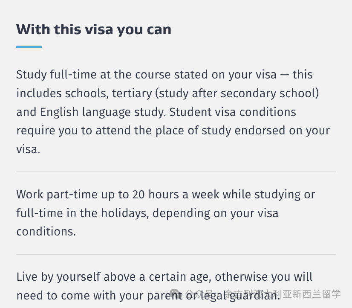Click the word "conditions." ending the work paragraph
352x308 pixels.
click(46, 231)
